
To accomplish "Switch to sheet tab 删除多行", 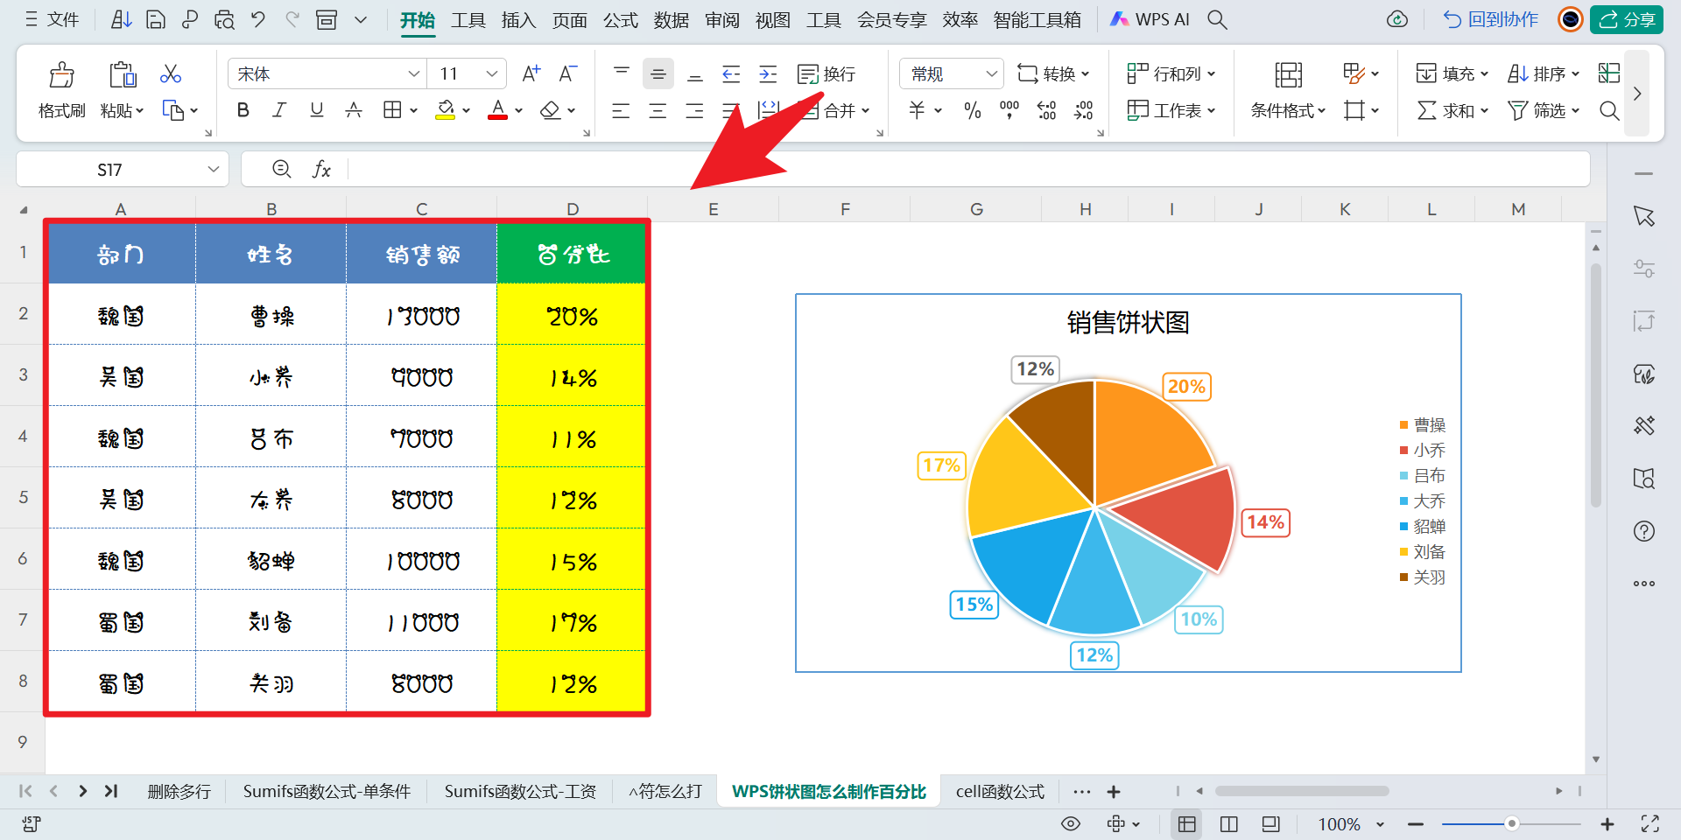I will (x=179, y=792).
